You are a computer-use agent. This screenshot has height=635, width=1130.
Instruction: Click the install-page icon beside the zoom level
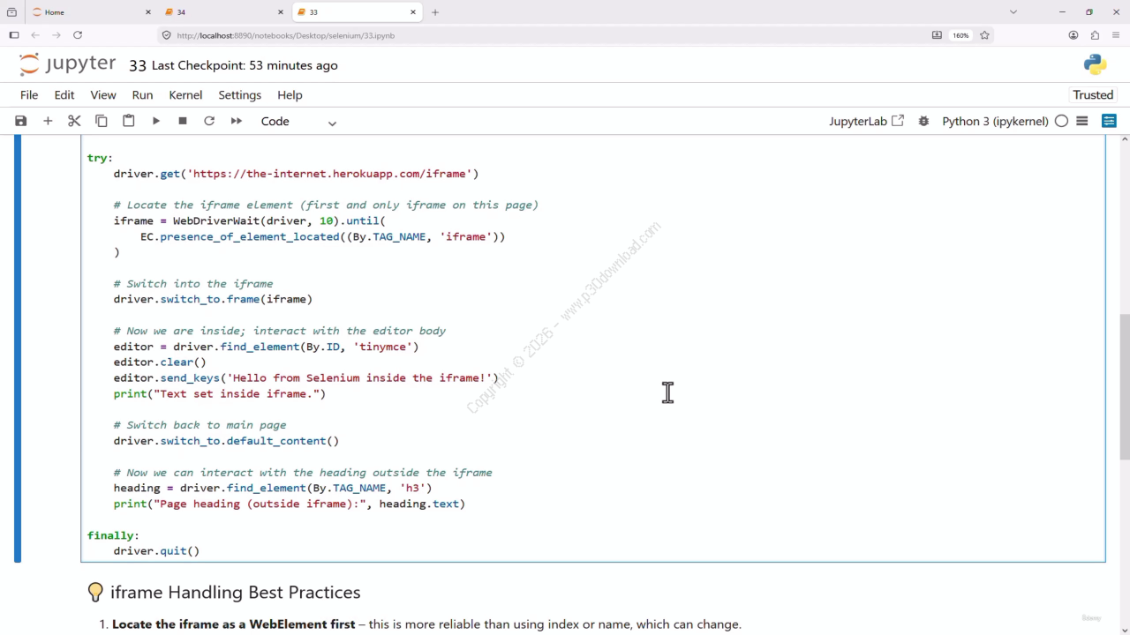[937, 35]
